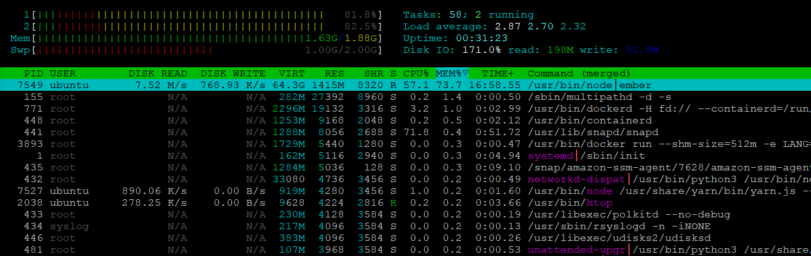Image resolution: width=811 pixels, height=256 pixels.
Task: Sort by the PID column header
Action: click(x=33, y=73)
